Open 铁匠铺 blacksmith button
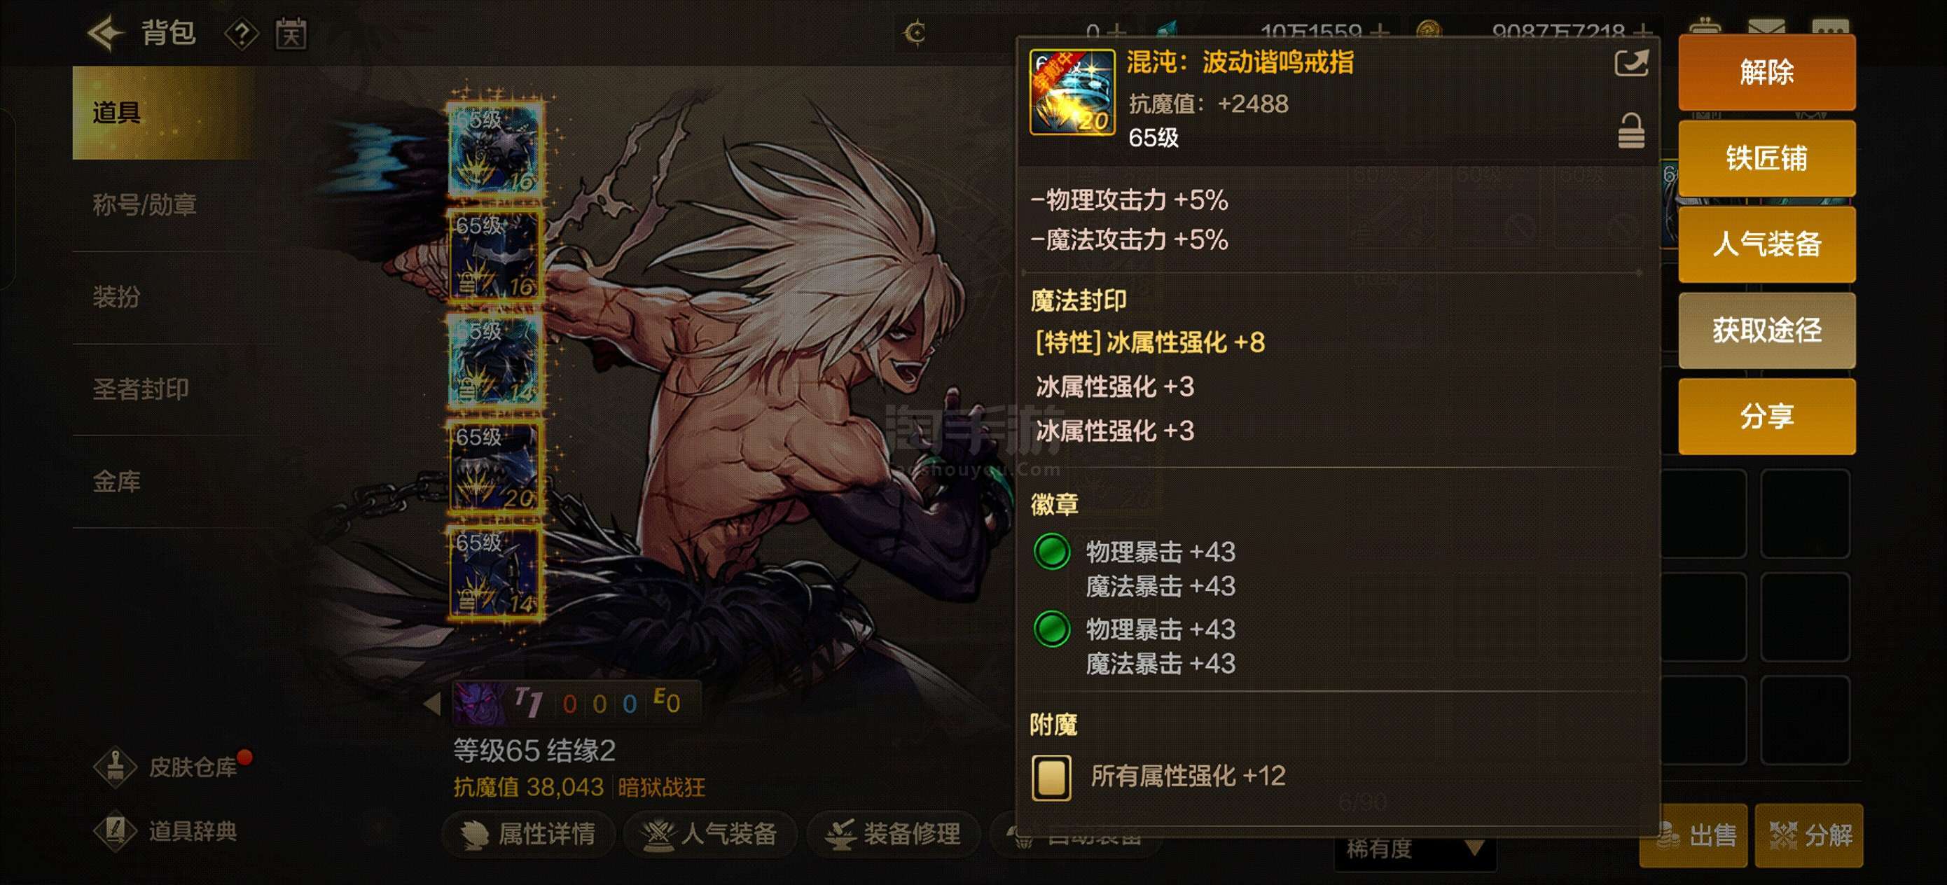The image size is (1947, 885). [x=1766, y=158]
